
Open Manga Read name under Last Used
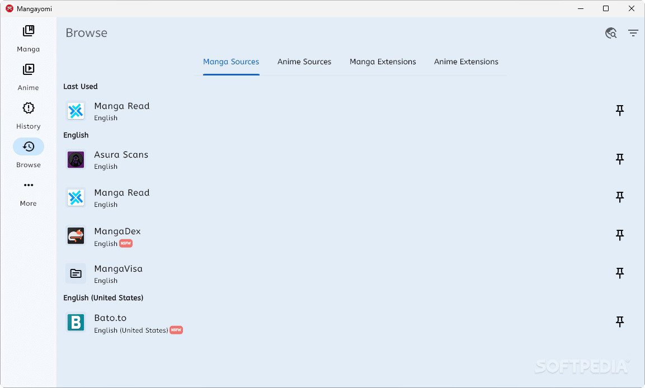click(x=122, y=106)
